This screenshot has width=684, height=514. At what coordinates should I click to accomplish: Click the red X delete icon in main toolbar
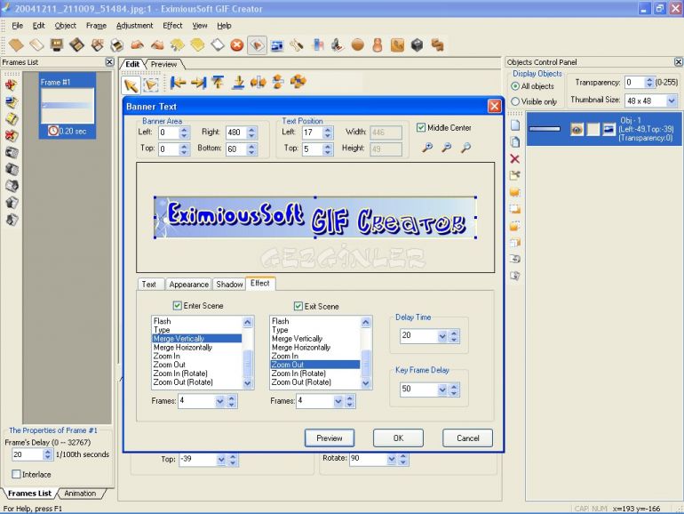click(x=237, y=45)
